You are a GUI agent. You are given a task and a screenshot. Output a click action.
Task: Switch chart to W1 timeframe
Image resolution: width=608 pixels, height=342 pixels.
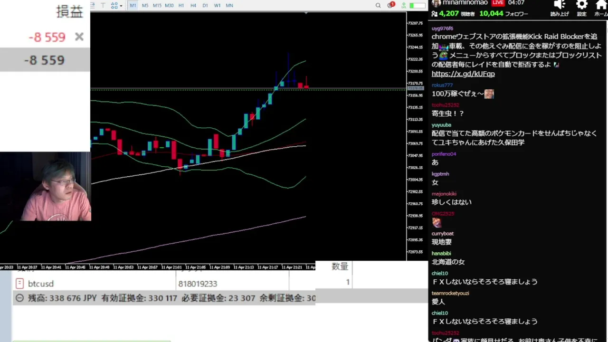(x=217, y=5)
